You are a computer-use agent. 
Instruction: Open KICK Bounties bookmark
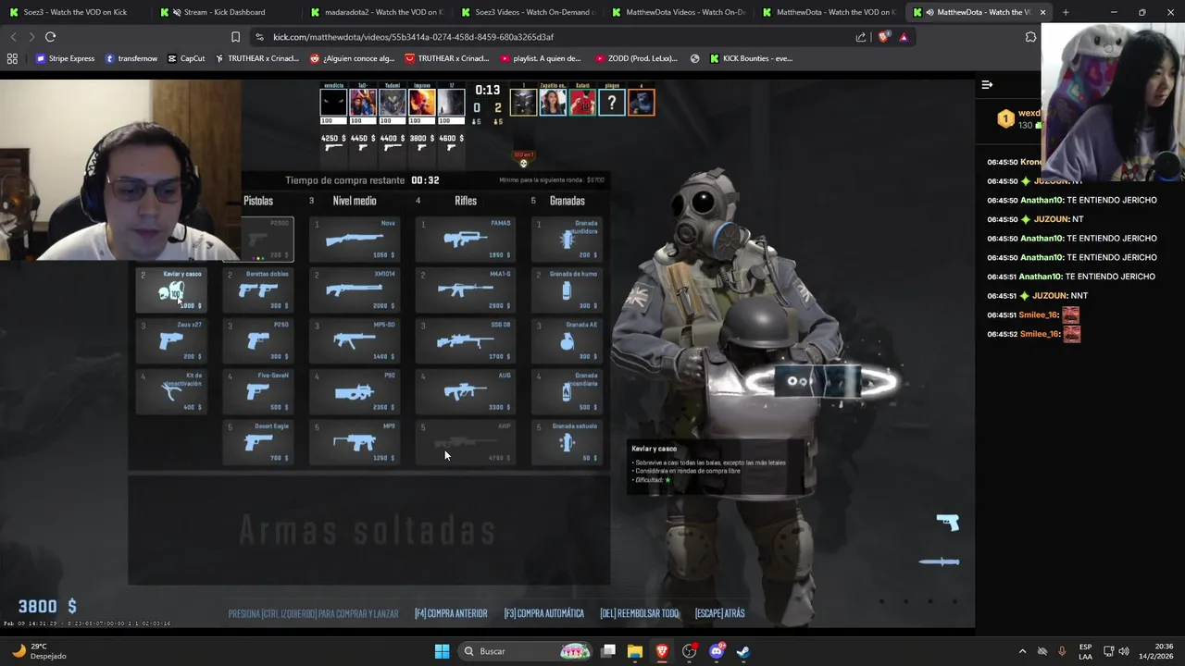tap(751, 58)
